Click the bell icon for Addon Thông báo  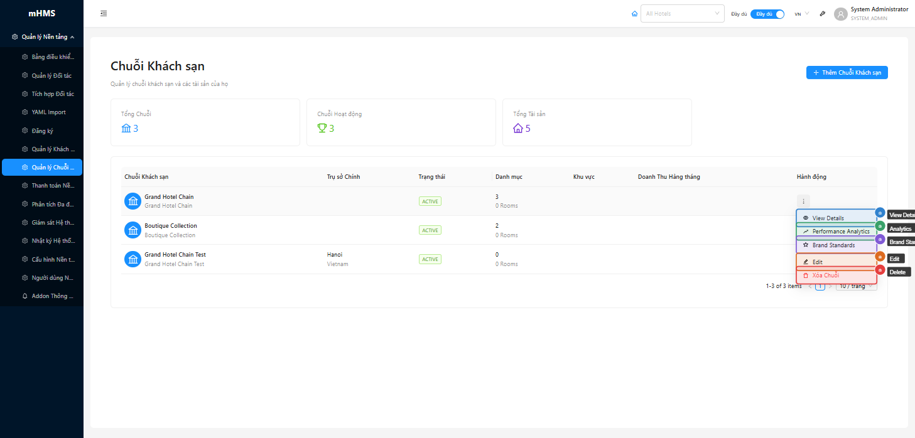(25, 296)
